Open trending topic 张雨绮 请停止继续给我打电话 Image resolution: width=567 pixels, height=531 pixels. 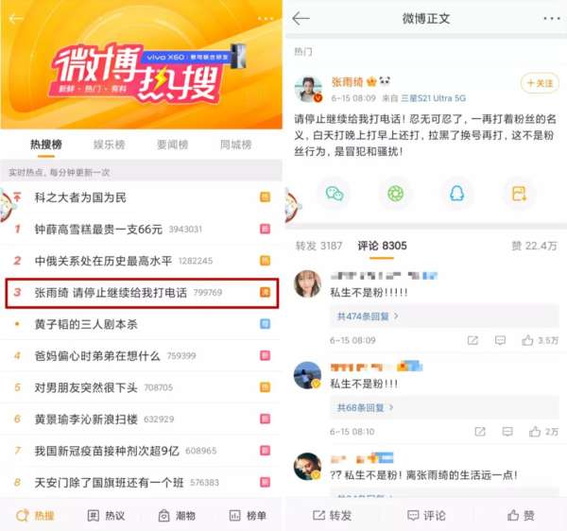pos(142,293)
